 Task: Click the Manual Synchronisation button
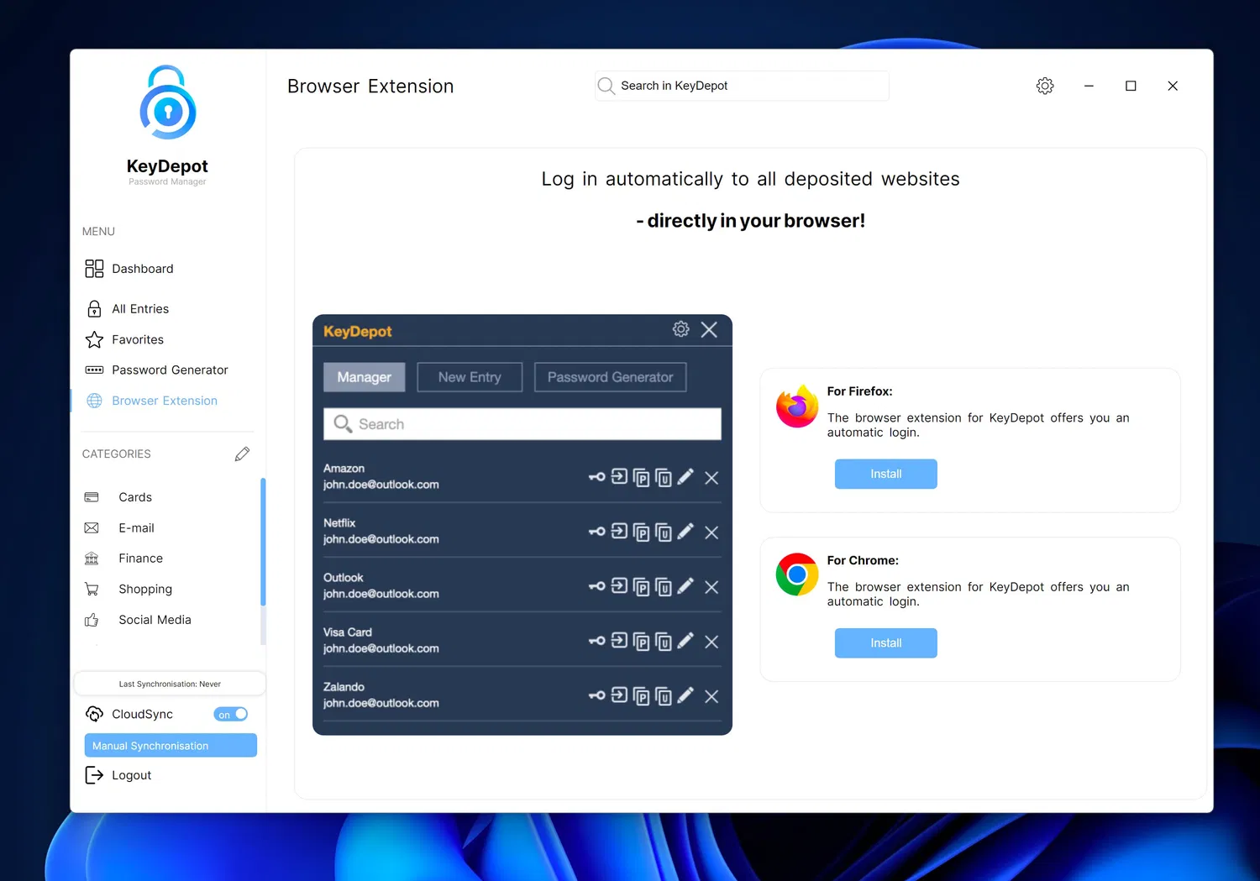click(x=171, y=746)
